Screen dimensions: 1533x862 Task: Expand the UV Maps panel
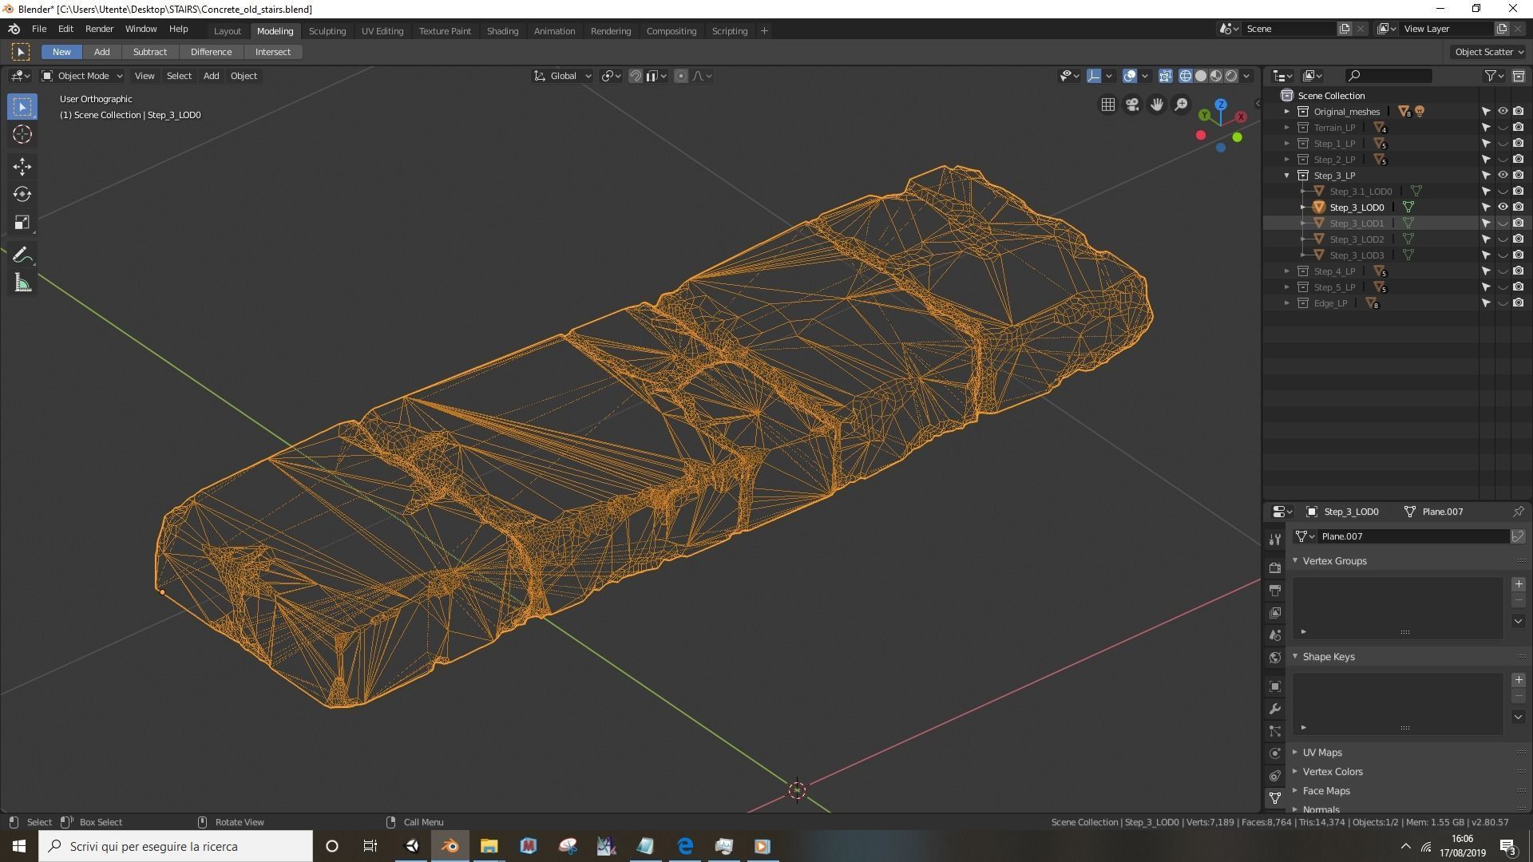(1322, 753)
